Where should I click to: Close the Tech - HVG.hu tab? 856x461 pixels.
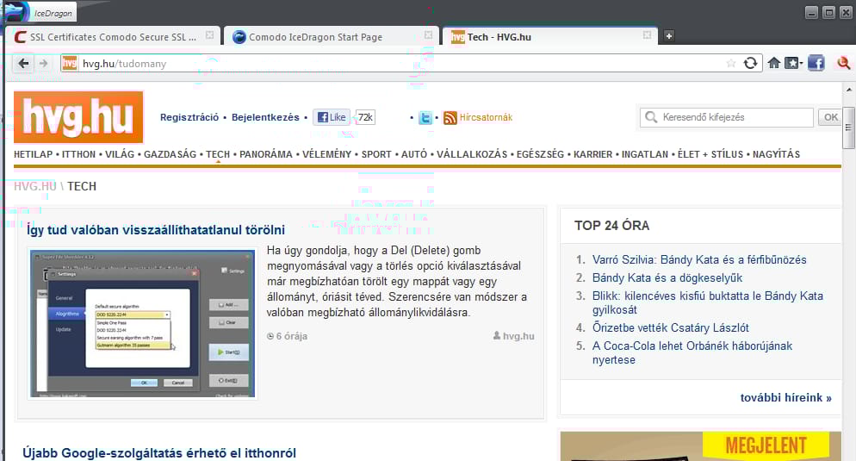coord(647,35)
